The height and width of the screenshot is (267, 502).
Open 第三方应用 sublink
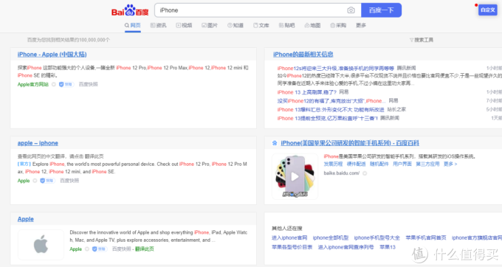427,164
